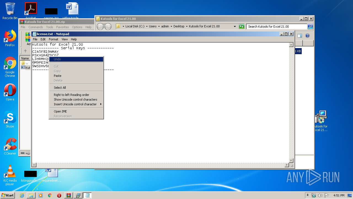Show hidden system tray icons
353x199 pixels.
[x=307, y=195]
